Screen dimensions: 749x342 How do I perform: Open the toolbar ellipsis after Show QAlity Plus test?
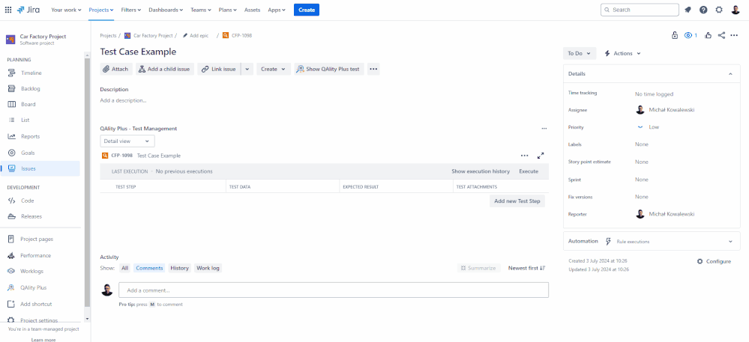click(x=373, y=69)
